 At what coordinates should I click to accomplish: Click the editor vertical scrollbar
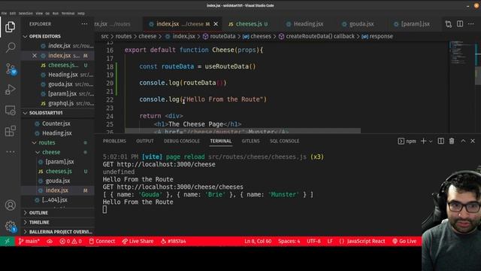(478, 77)
